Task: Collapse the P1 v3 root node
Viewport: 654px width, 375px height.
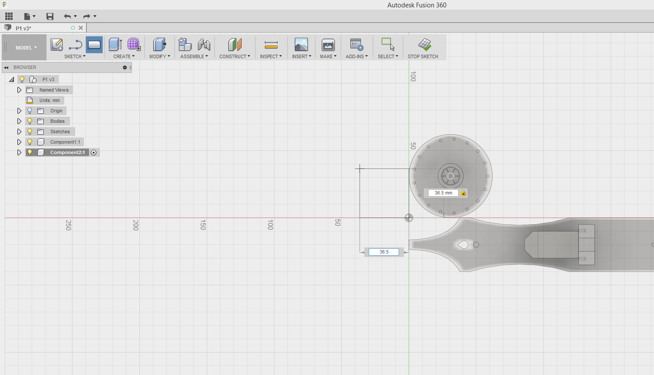Action: (12, 79)
